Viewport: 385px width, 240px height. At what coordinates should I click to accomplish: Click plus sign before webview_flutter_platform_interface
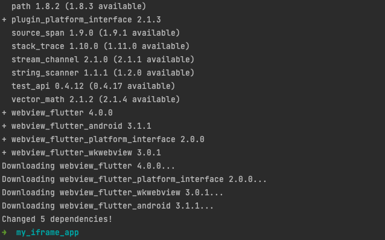[4, 139]
